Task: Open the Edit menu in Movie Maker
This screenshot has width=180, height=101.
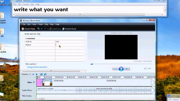Action: [x=29, y=24]
